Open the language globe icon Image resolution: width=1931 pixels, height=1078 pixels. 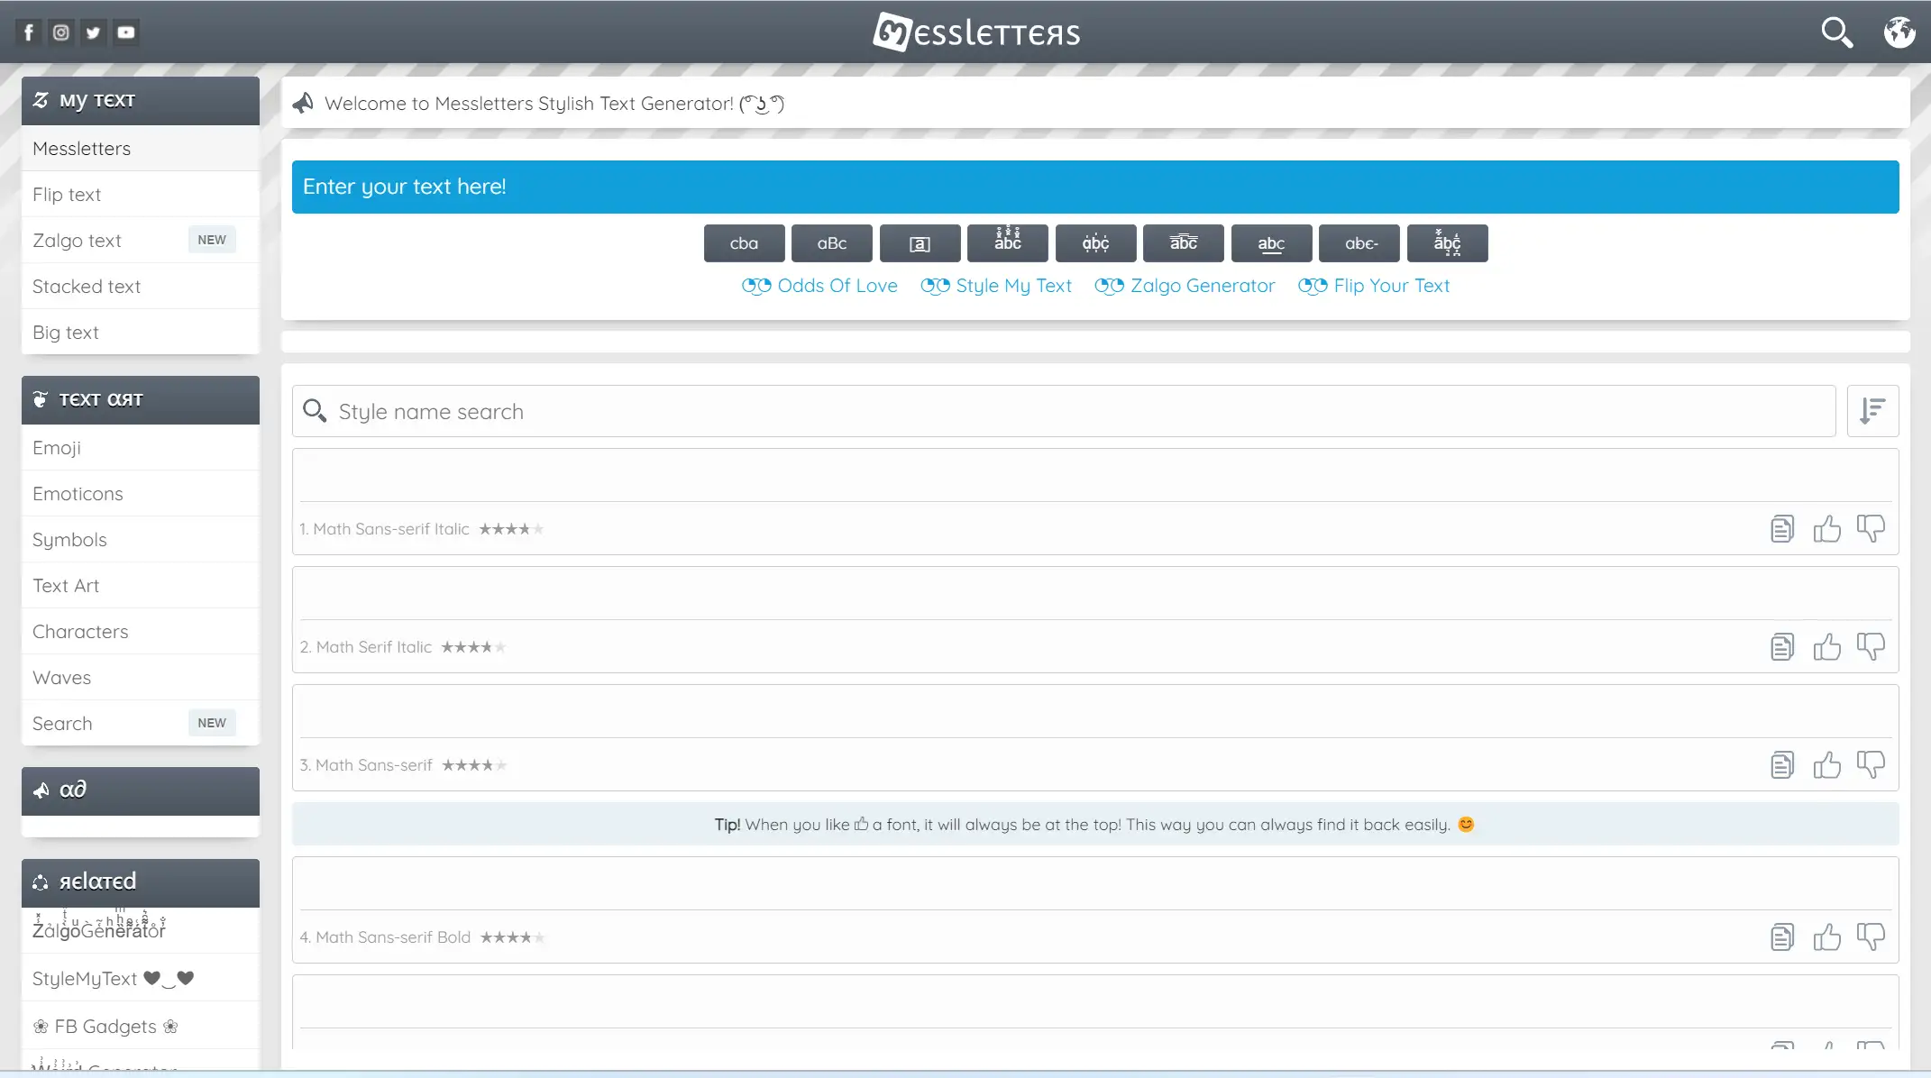tap(1899, 32)
